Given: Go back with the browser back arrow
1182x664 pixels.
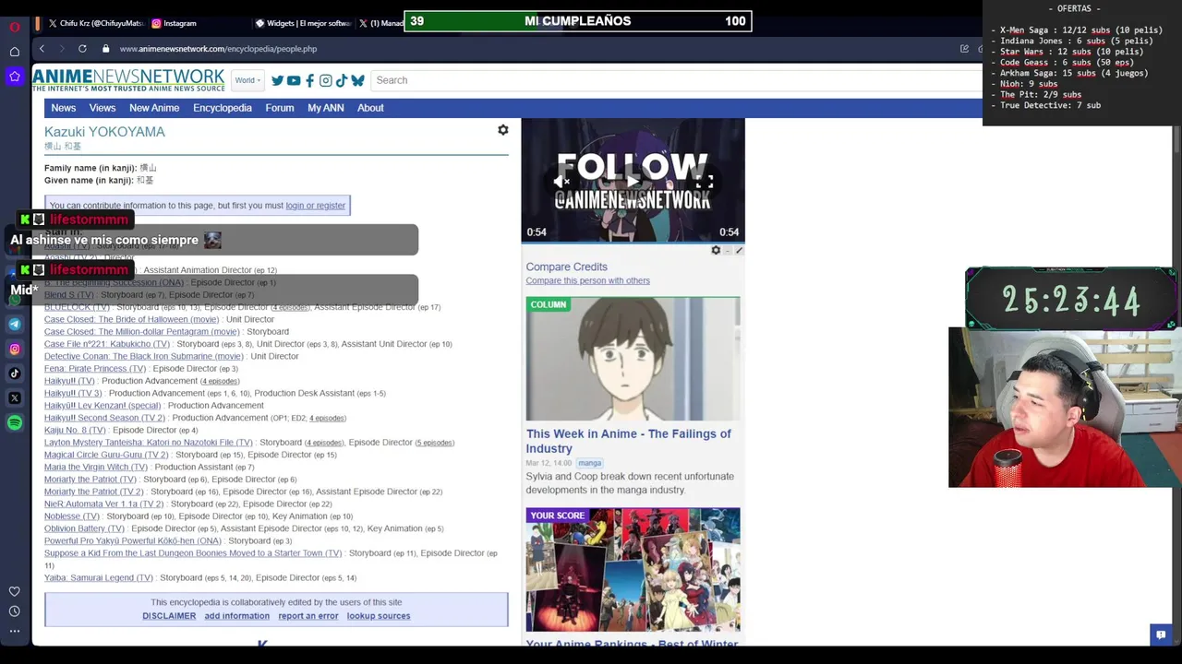Looking at the screenshot, I should coord(42,49).
